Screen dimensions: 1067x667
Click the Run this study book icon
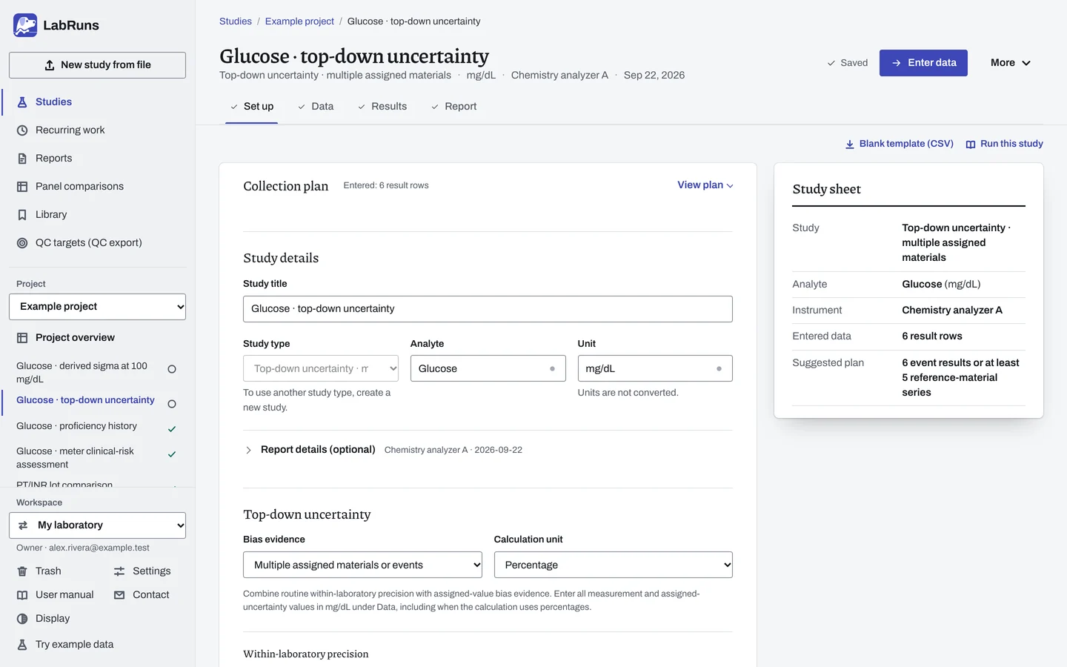[x=971, y=145]
